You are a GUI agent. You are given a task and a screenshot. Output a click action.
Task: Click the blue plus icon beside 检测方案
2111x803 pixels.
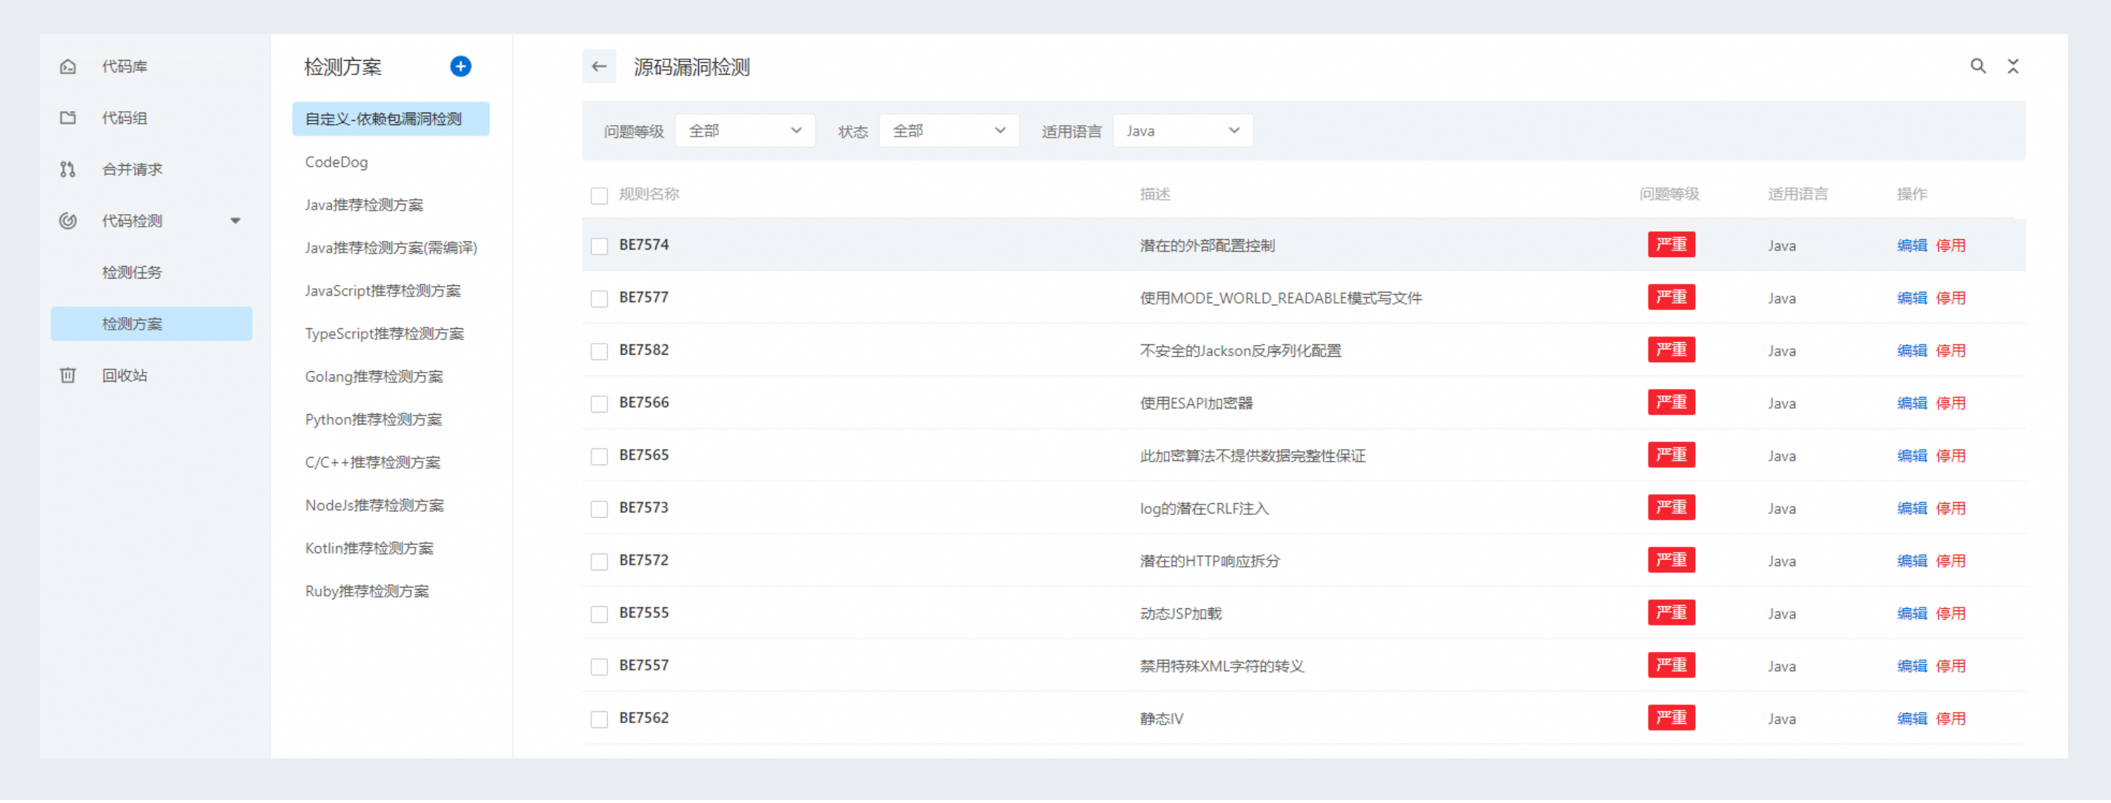click(460, 67)
